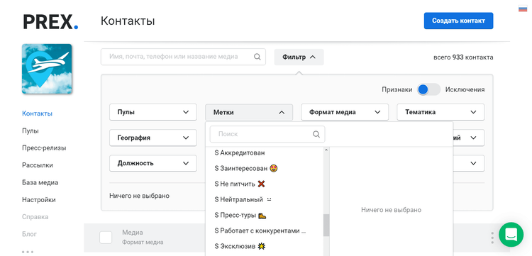Click the PREX logo
The height and width of the screenshot is (256, 532).
coord(50,21)
